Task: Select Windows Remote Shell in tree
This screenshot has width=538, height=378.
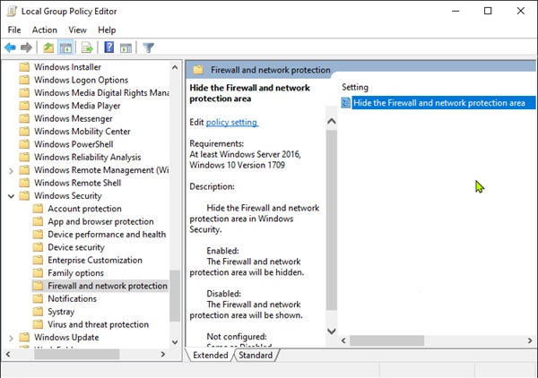Action: pos(77,183)
